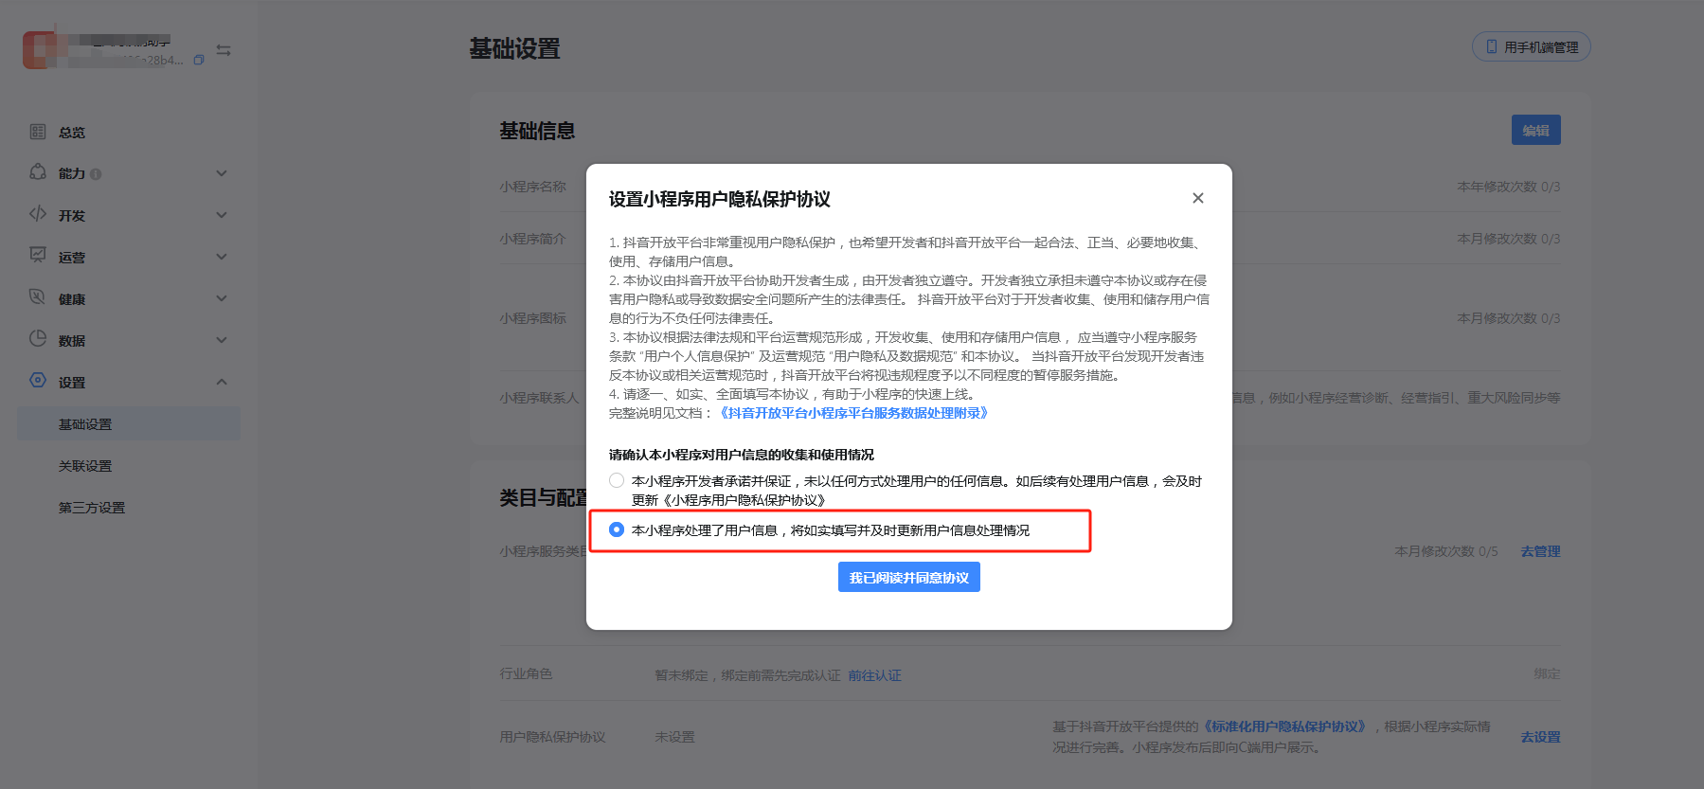Click the 未设置 status text

(674, 737)
